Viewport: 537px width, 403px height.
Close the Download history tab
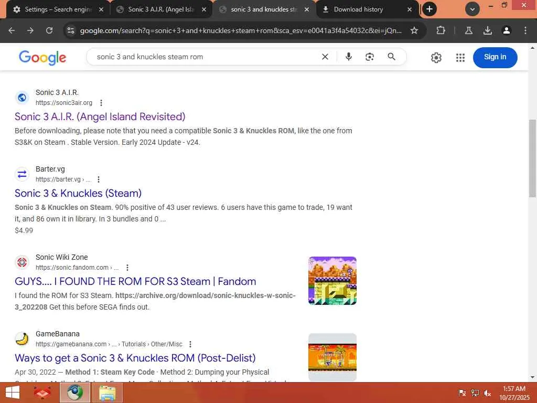tap(409, 9)
